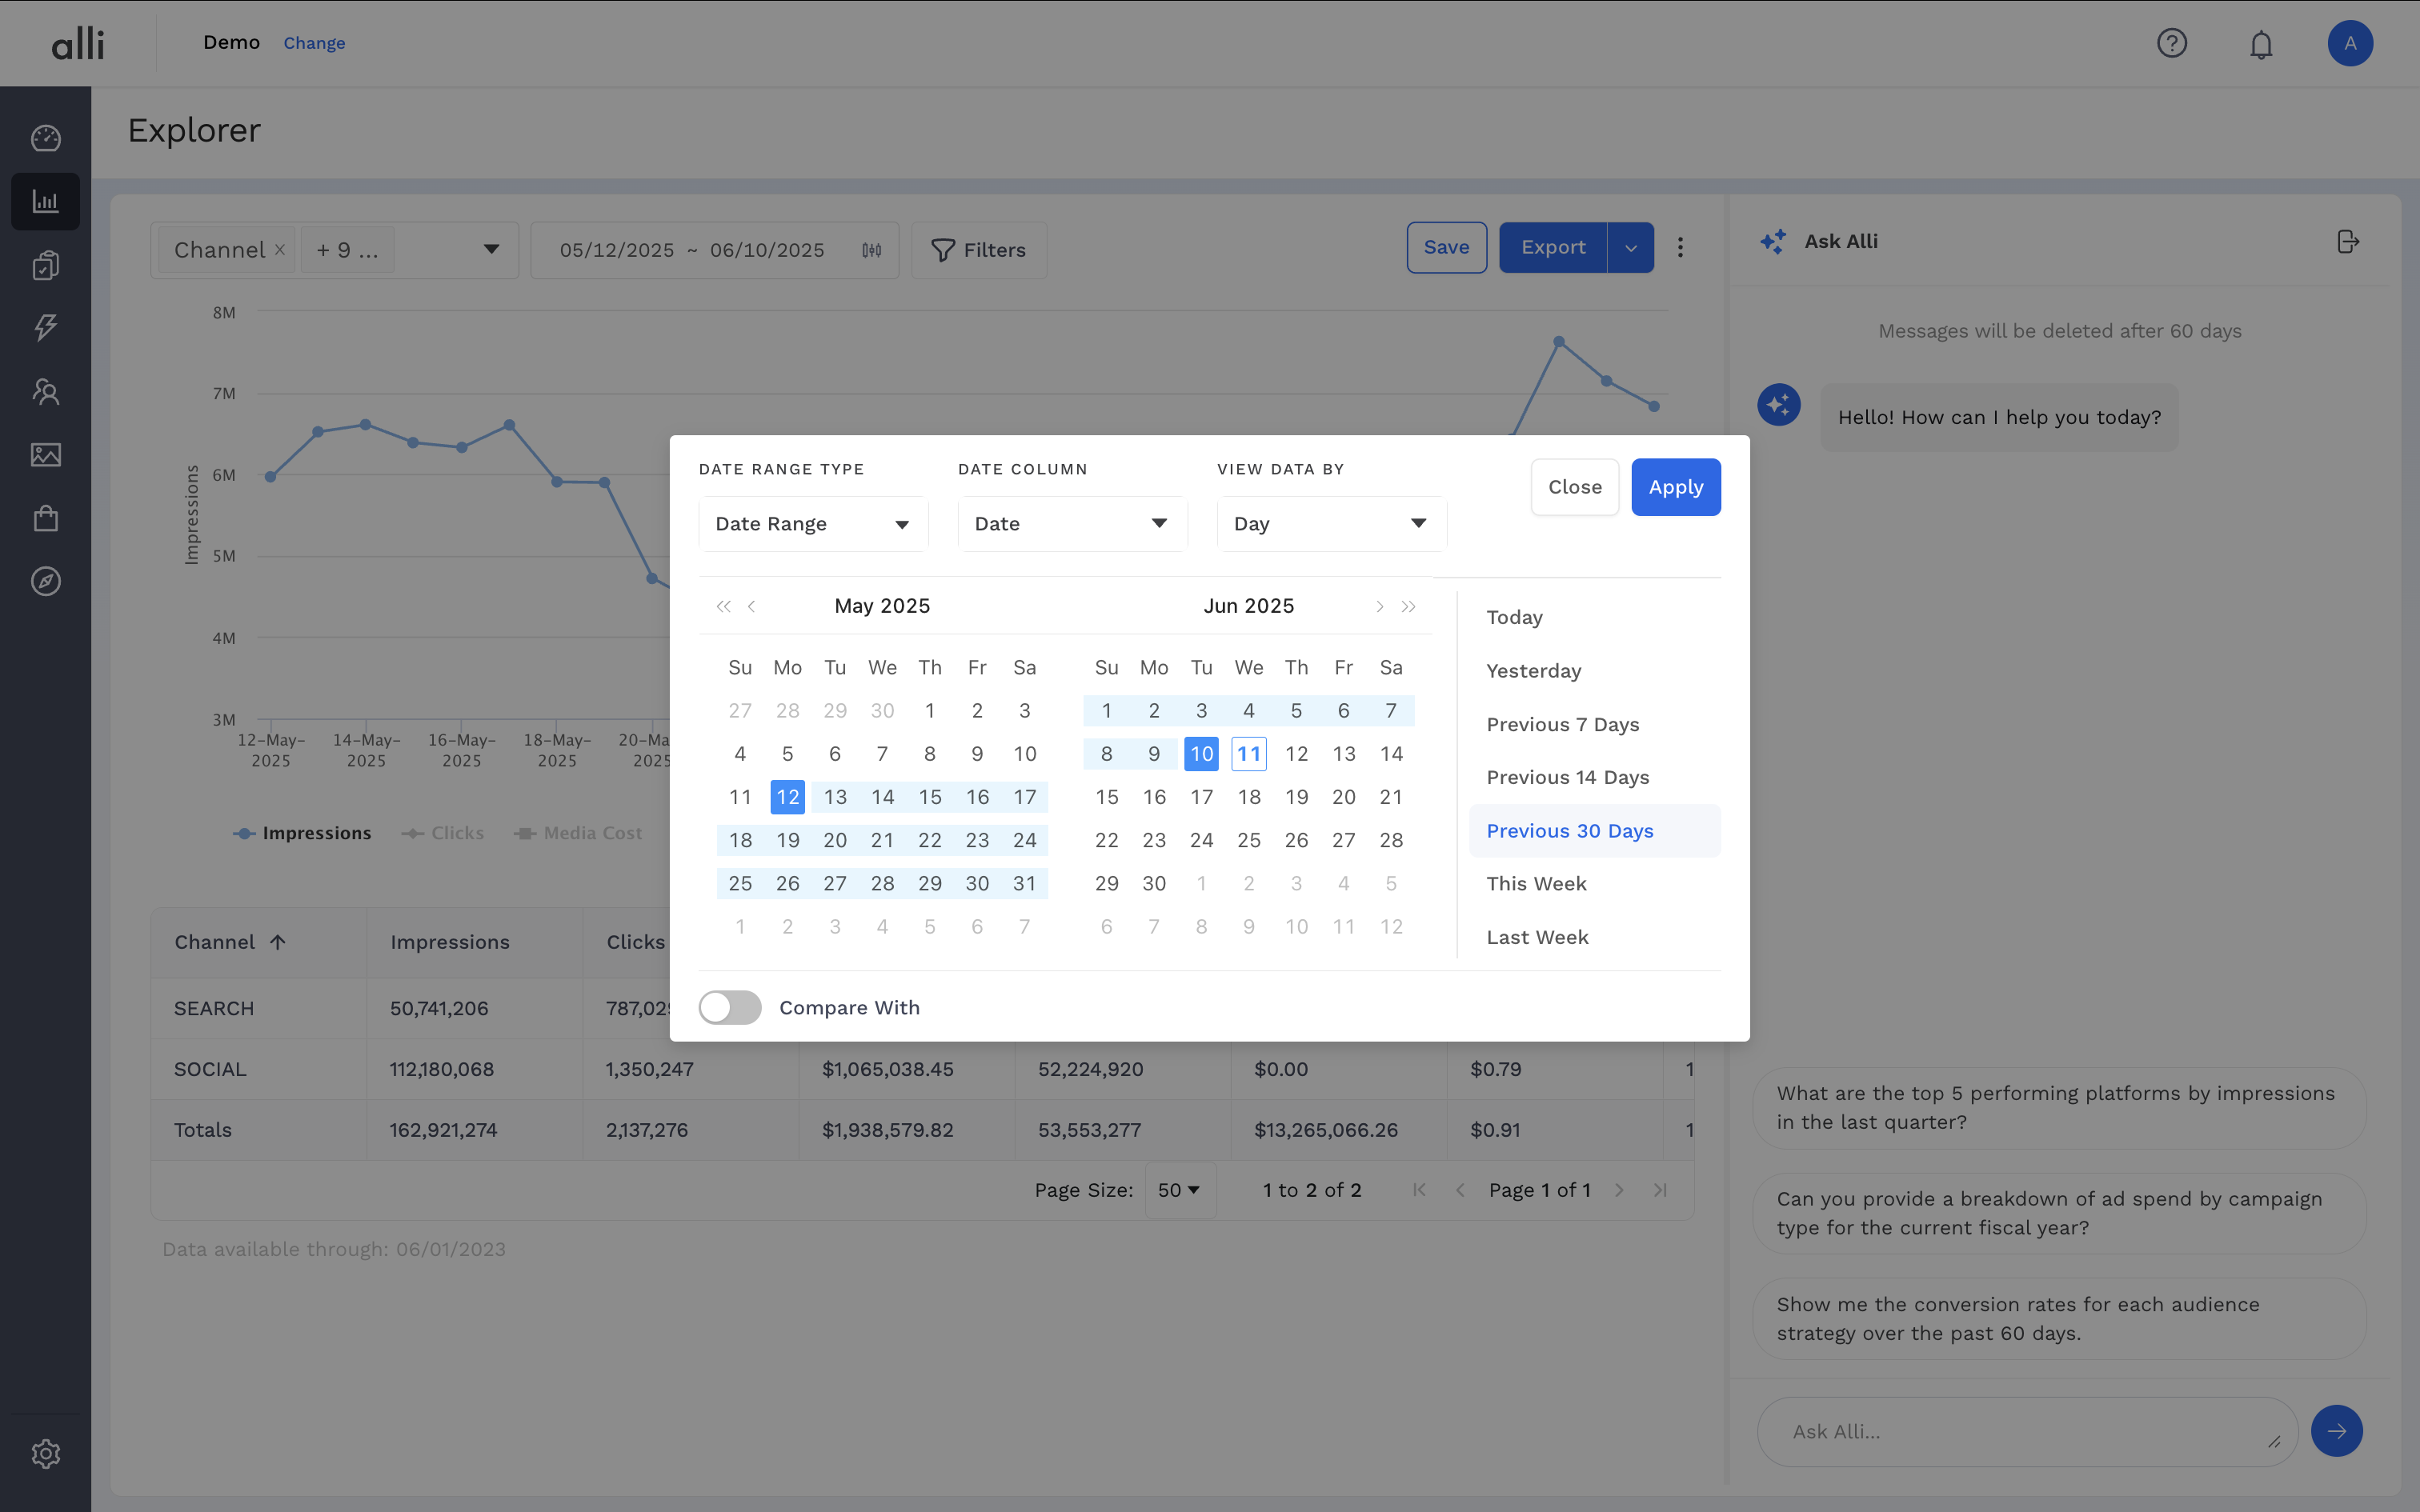Open the image gallery sidebar icon
Viewport: 2420px width, 1512px height.
click(46, 455)
